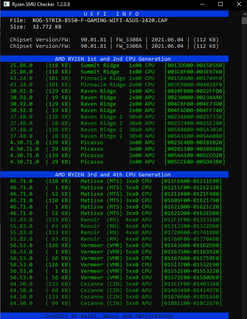
Task: Select file name 'ROG-STRIX-B550-F-GAMING-WIFI-ASUS-2420.CAP'
Action: (100, 20)
